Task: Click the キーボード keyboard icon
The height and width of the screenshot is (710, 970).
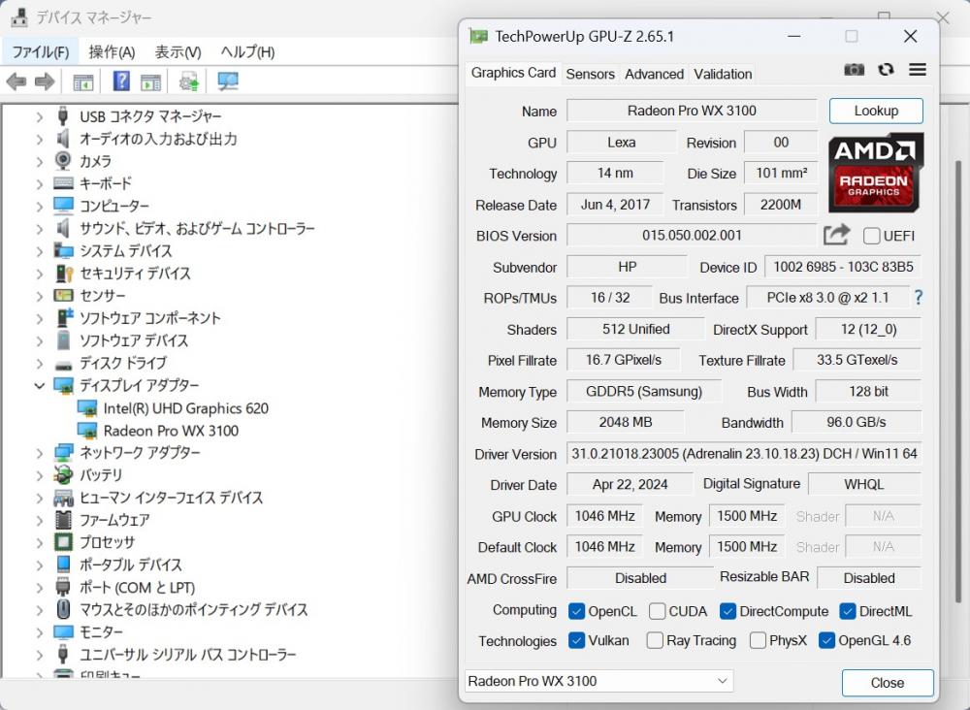Action: (x=63, y=183)
